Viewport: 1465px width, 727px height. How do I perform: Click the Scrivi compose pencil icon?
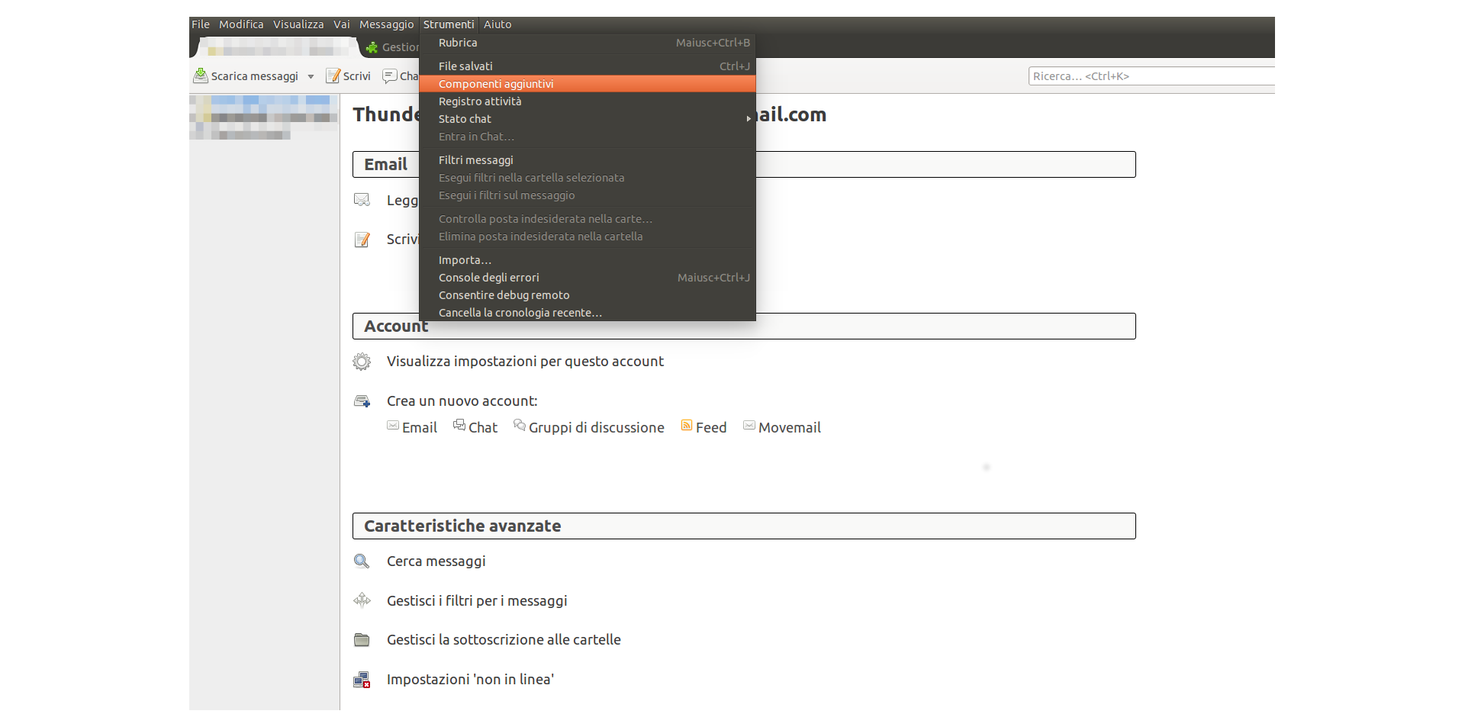click(x=333, y=76)
